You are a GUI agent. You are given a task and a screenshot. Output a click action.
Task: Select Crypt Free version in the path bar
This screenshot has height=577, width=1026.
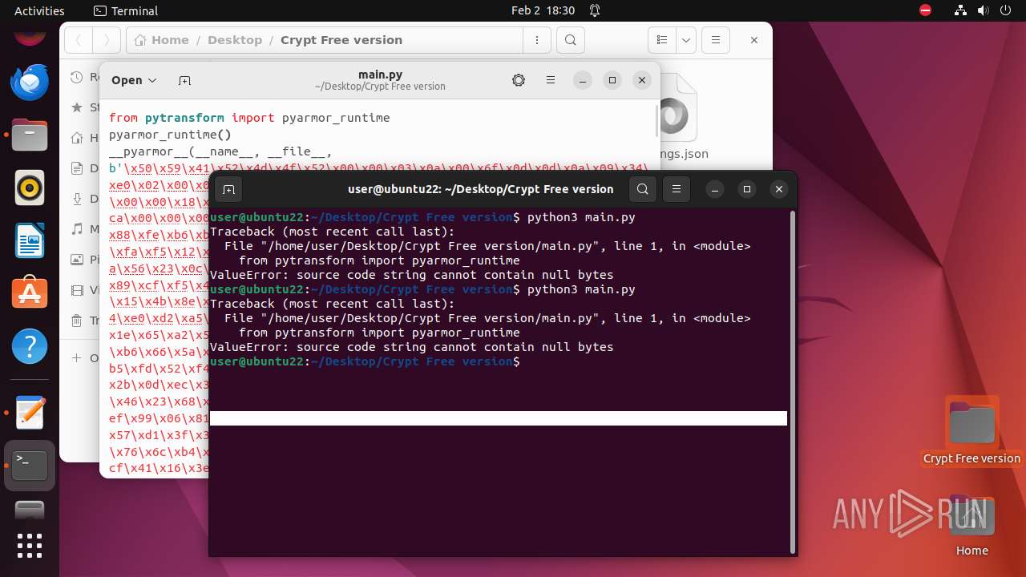(x=341, y=40)
